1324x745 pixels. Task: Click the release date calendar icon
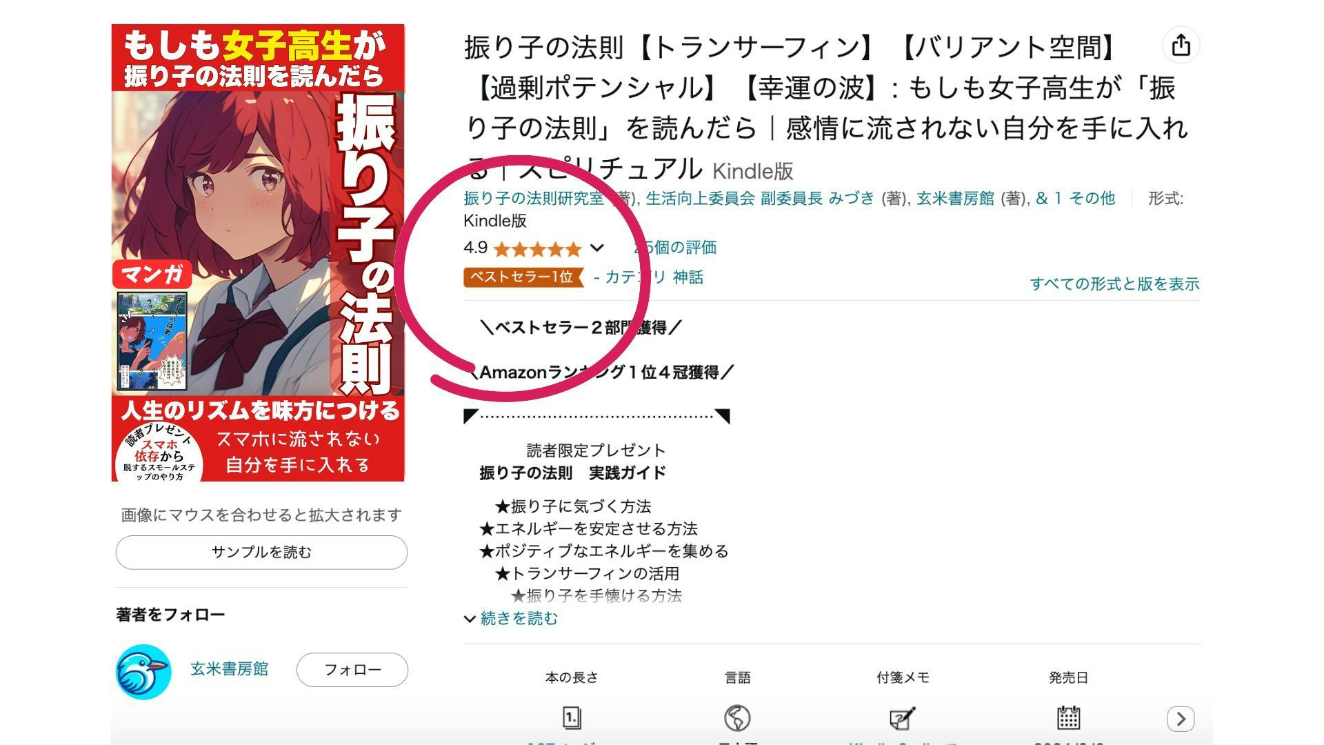coord(1068,717)
